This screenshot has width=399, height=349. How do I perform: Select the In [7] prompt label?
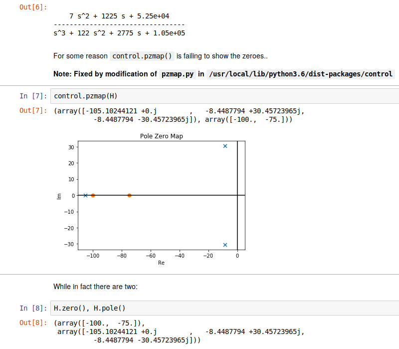pyautogui.click(x=33, y=96)
